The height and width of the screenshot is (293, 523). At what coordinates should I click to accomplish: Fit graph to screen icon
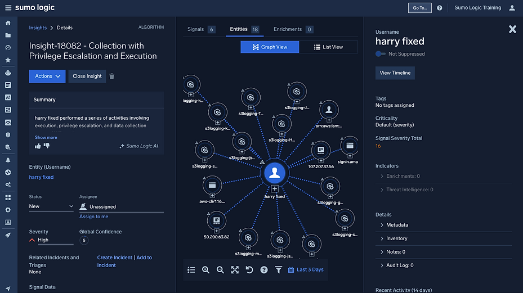235,270
